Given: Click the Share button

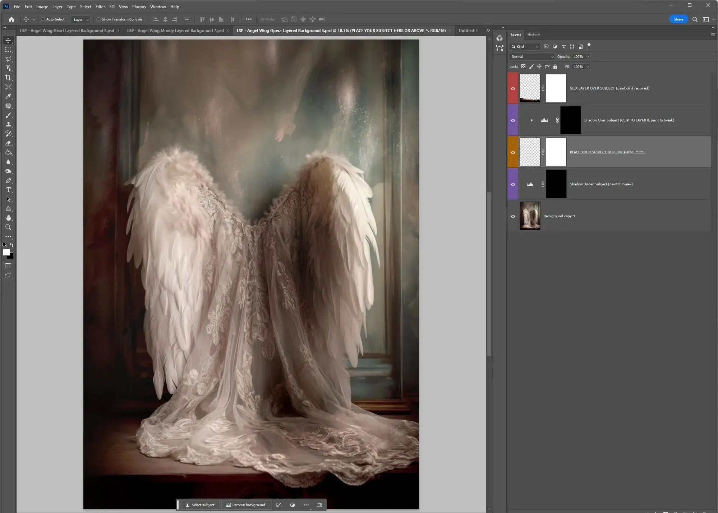Looking at the screenshot, I should (678, 19).
